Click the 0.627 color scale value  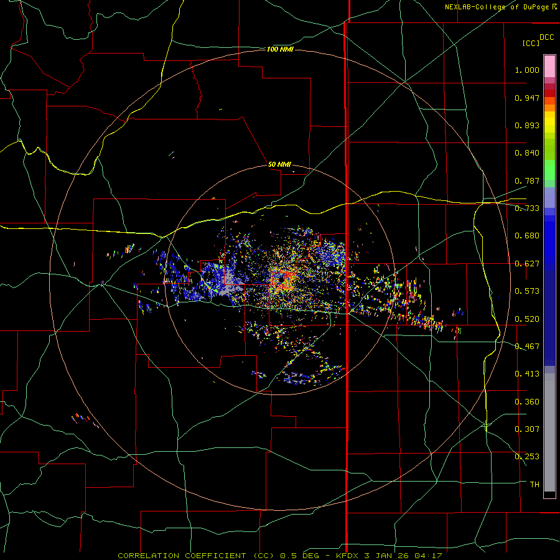(527, 264)
